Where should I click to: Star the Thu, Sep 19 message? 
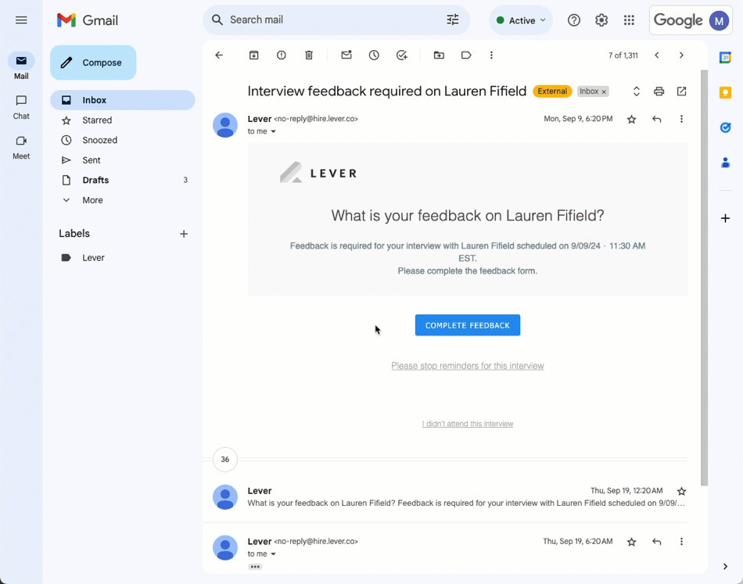click(681, 490)
